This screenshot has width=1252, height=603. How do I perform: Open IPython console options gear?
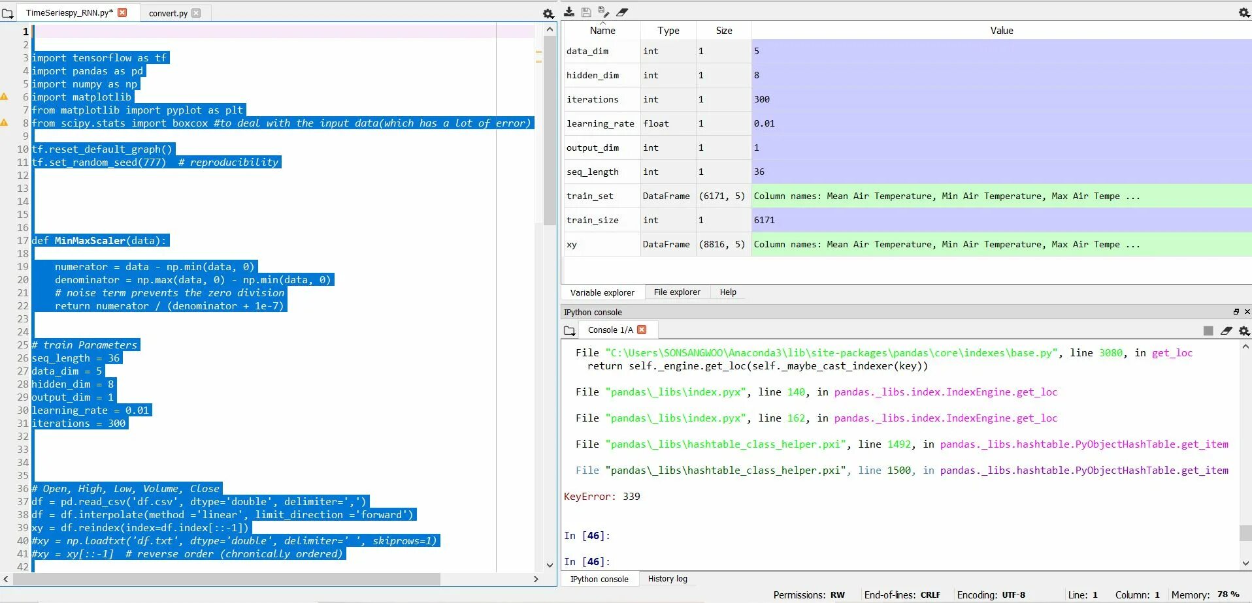(x=1244, y=331)
